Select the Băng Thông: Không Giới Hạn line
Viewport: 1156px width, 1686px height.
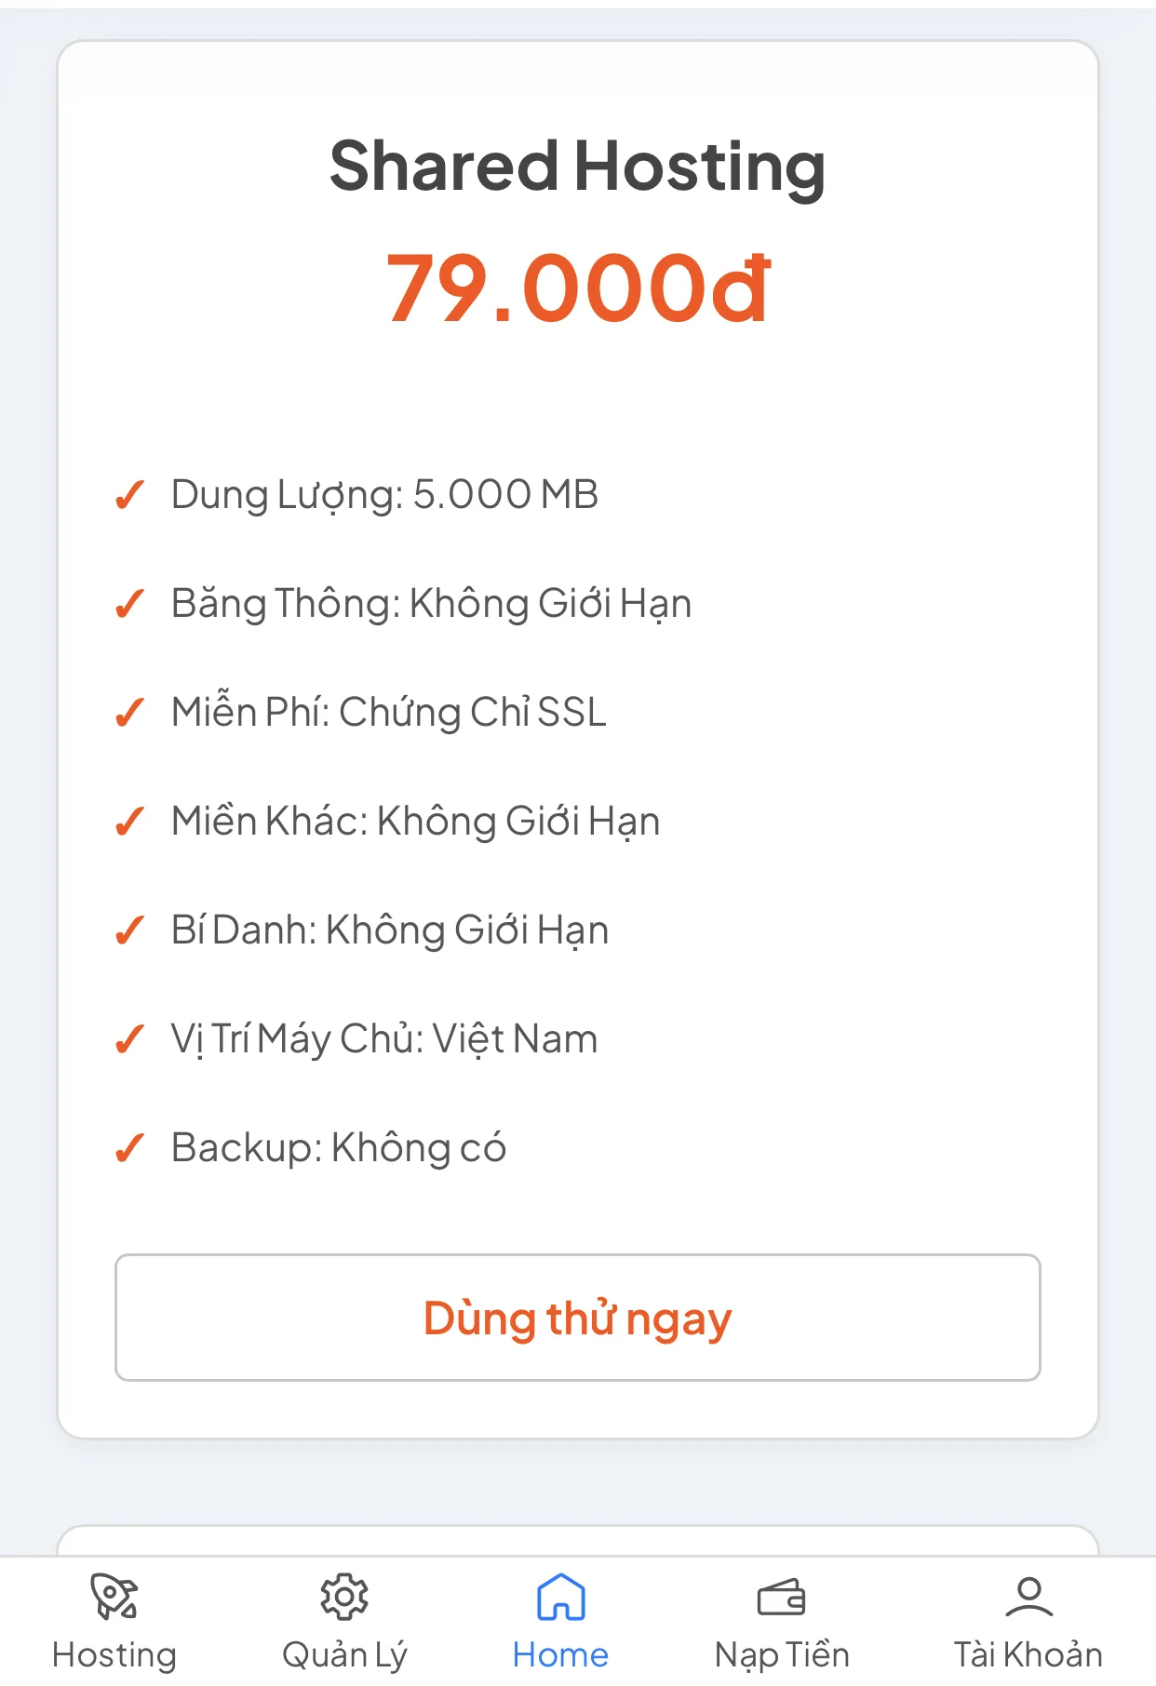[x=431, y=604]
